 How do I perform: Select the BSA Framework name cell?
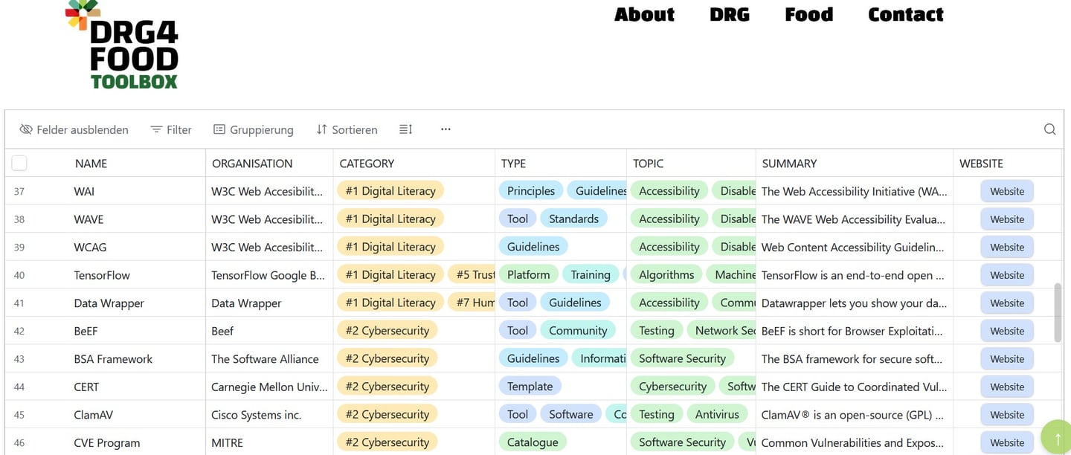click(136, 358)
